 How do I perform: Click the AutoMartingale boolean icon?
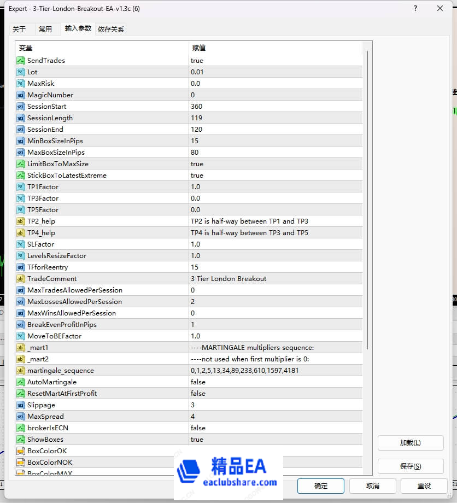point(20,382)
